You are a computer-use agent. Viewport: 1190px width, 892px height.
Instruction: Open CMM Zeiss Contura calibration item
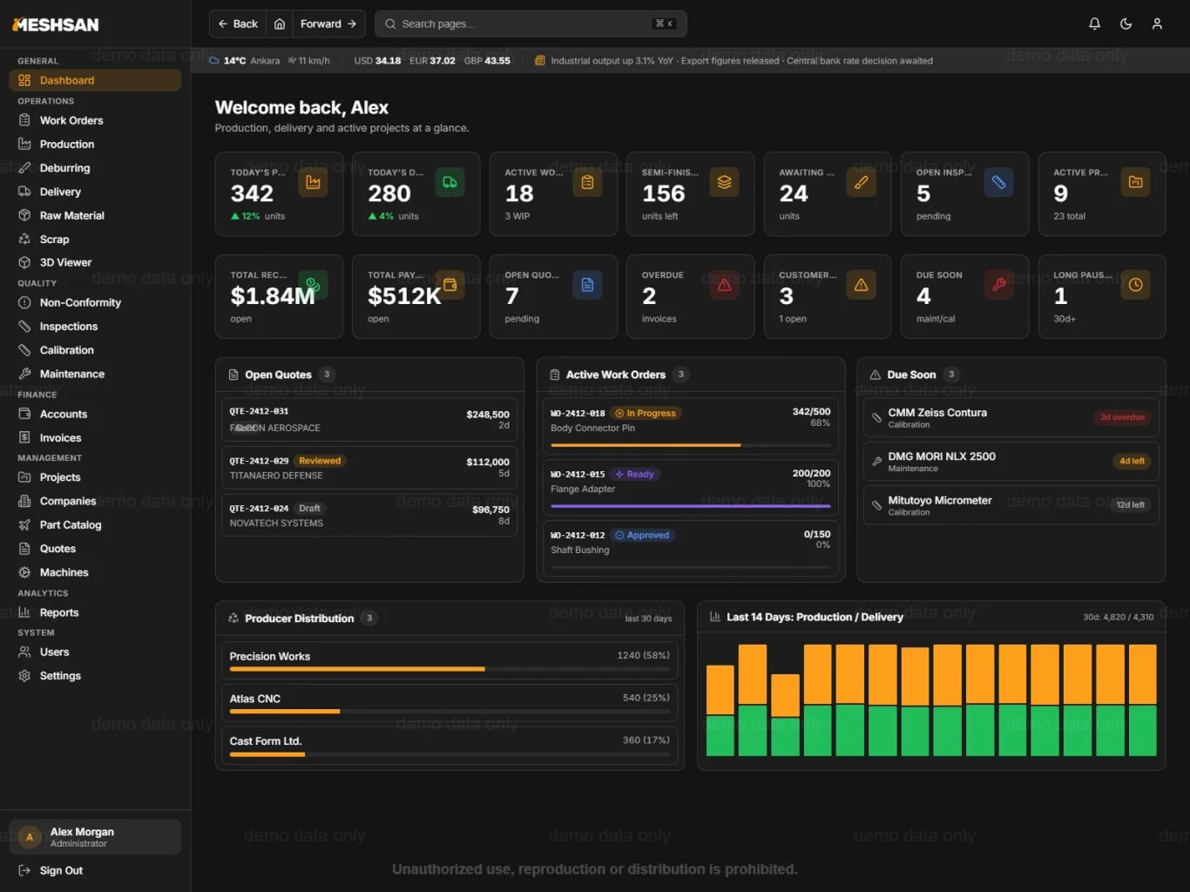click(x=1011, y=418)
